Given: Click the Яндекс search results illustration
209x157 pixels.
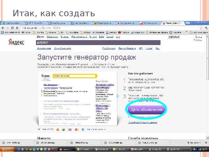Looking at the screenshot, I should pyautogui.click(x=78, y=99).
